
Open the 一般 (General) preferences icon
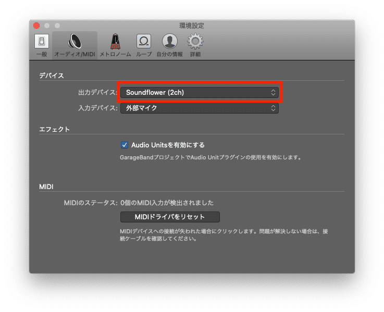coord(42,41)
